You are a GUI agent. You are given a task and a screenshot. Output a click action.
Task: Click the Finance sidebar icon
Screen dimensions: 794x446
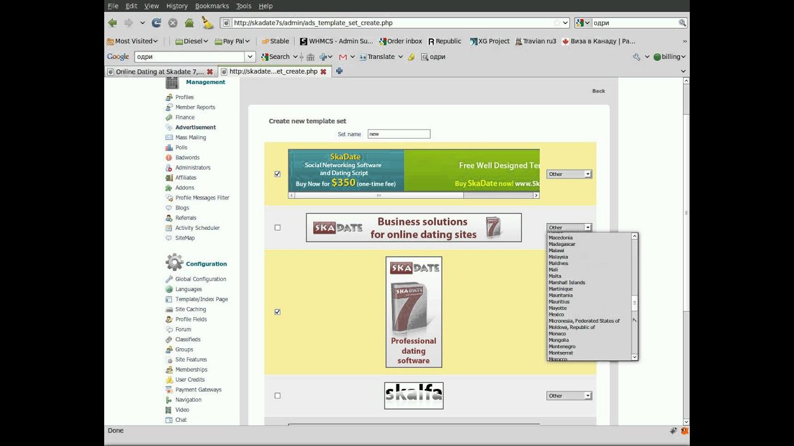[x=169, y=117]
